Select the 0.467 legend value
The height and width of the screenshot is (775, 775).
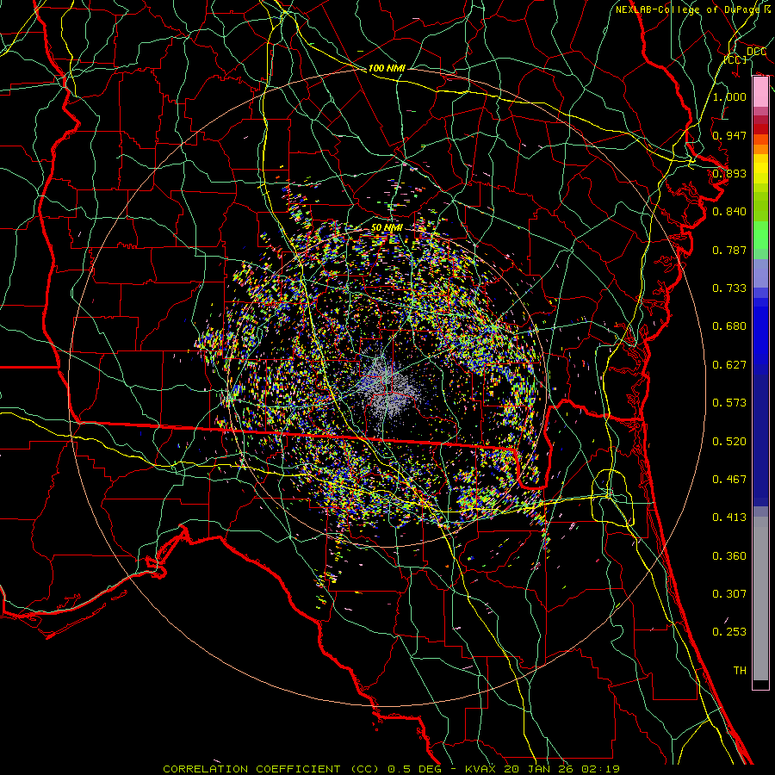coord(729,480)
